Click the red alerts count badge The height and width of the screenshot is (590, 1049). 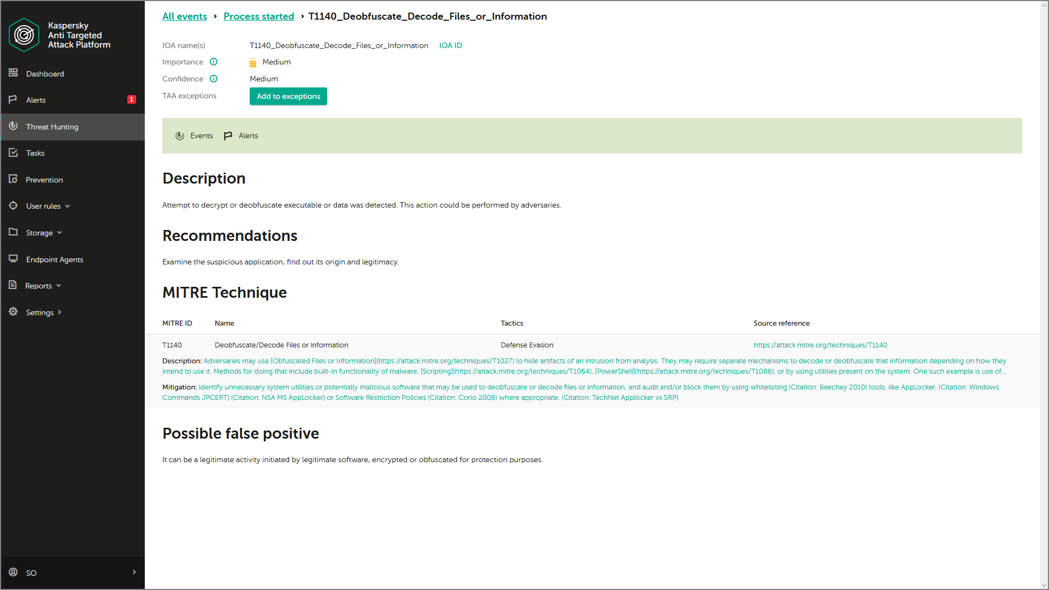tap(132, 99)
